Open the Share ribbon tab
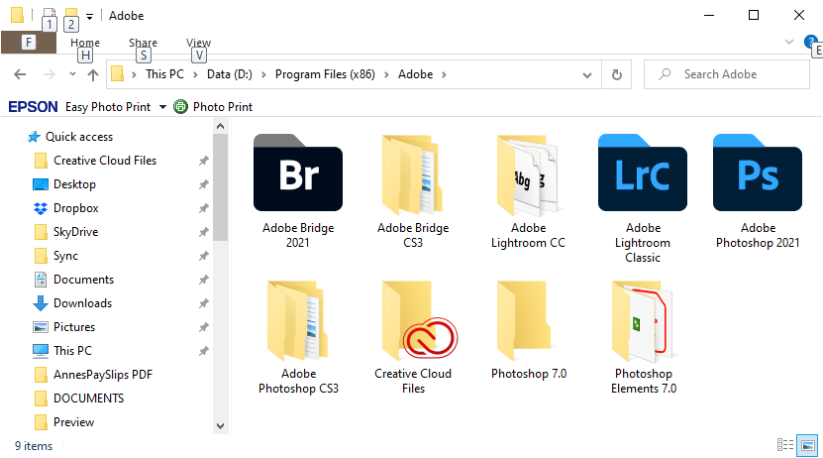This screenshot has height=458, width=823. pyautogui.click(x=143, y=43)
